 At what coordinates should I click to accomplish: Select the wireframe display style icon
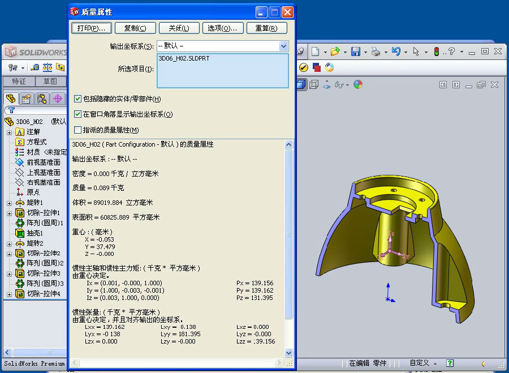[314, 84]
